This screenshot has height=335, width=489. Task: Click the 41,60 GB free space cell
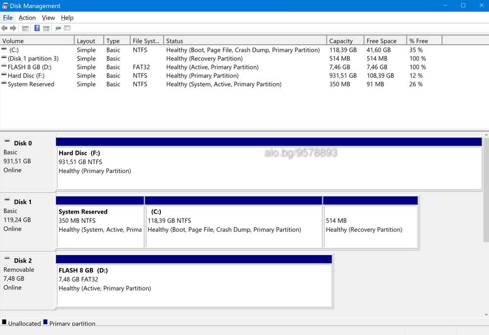(378, 50)
